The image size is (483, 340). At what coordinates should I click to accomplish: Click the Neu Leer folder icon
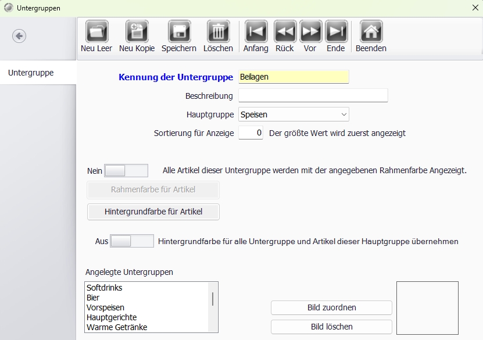(96, 31)
